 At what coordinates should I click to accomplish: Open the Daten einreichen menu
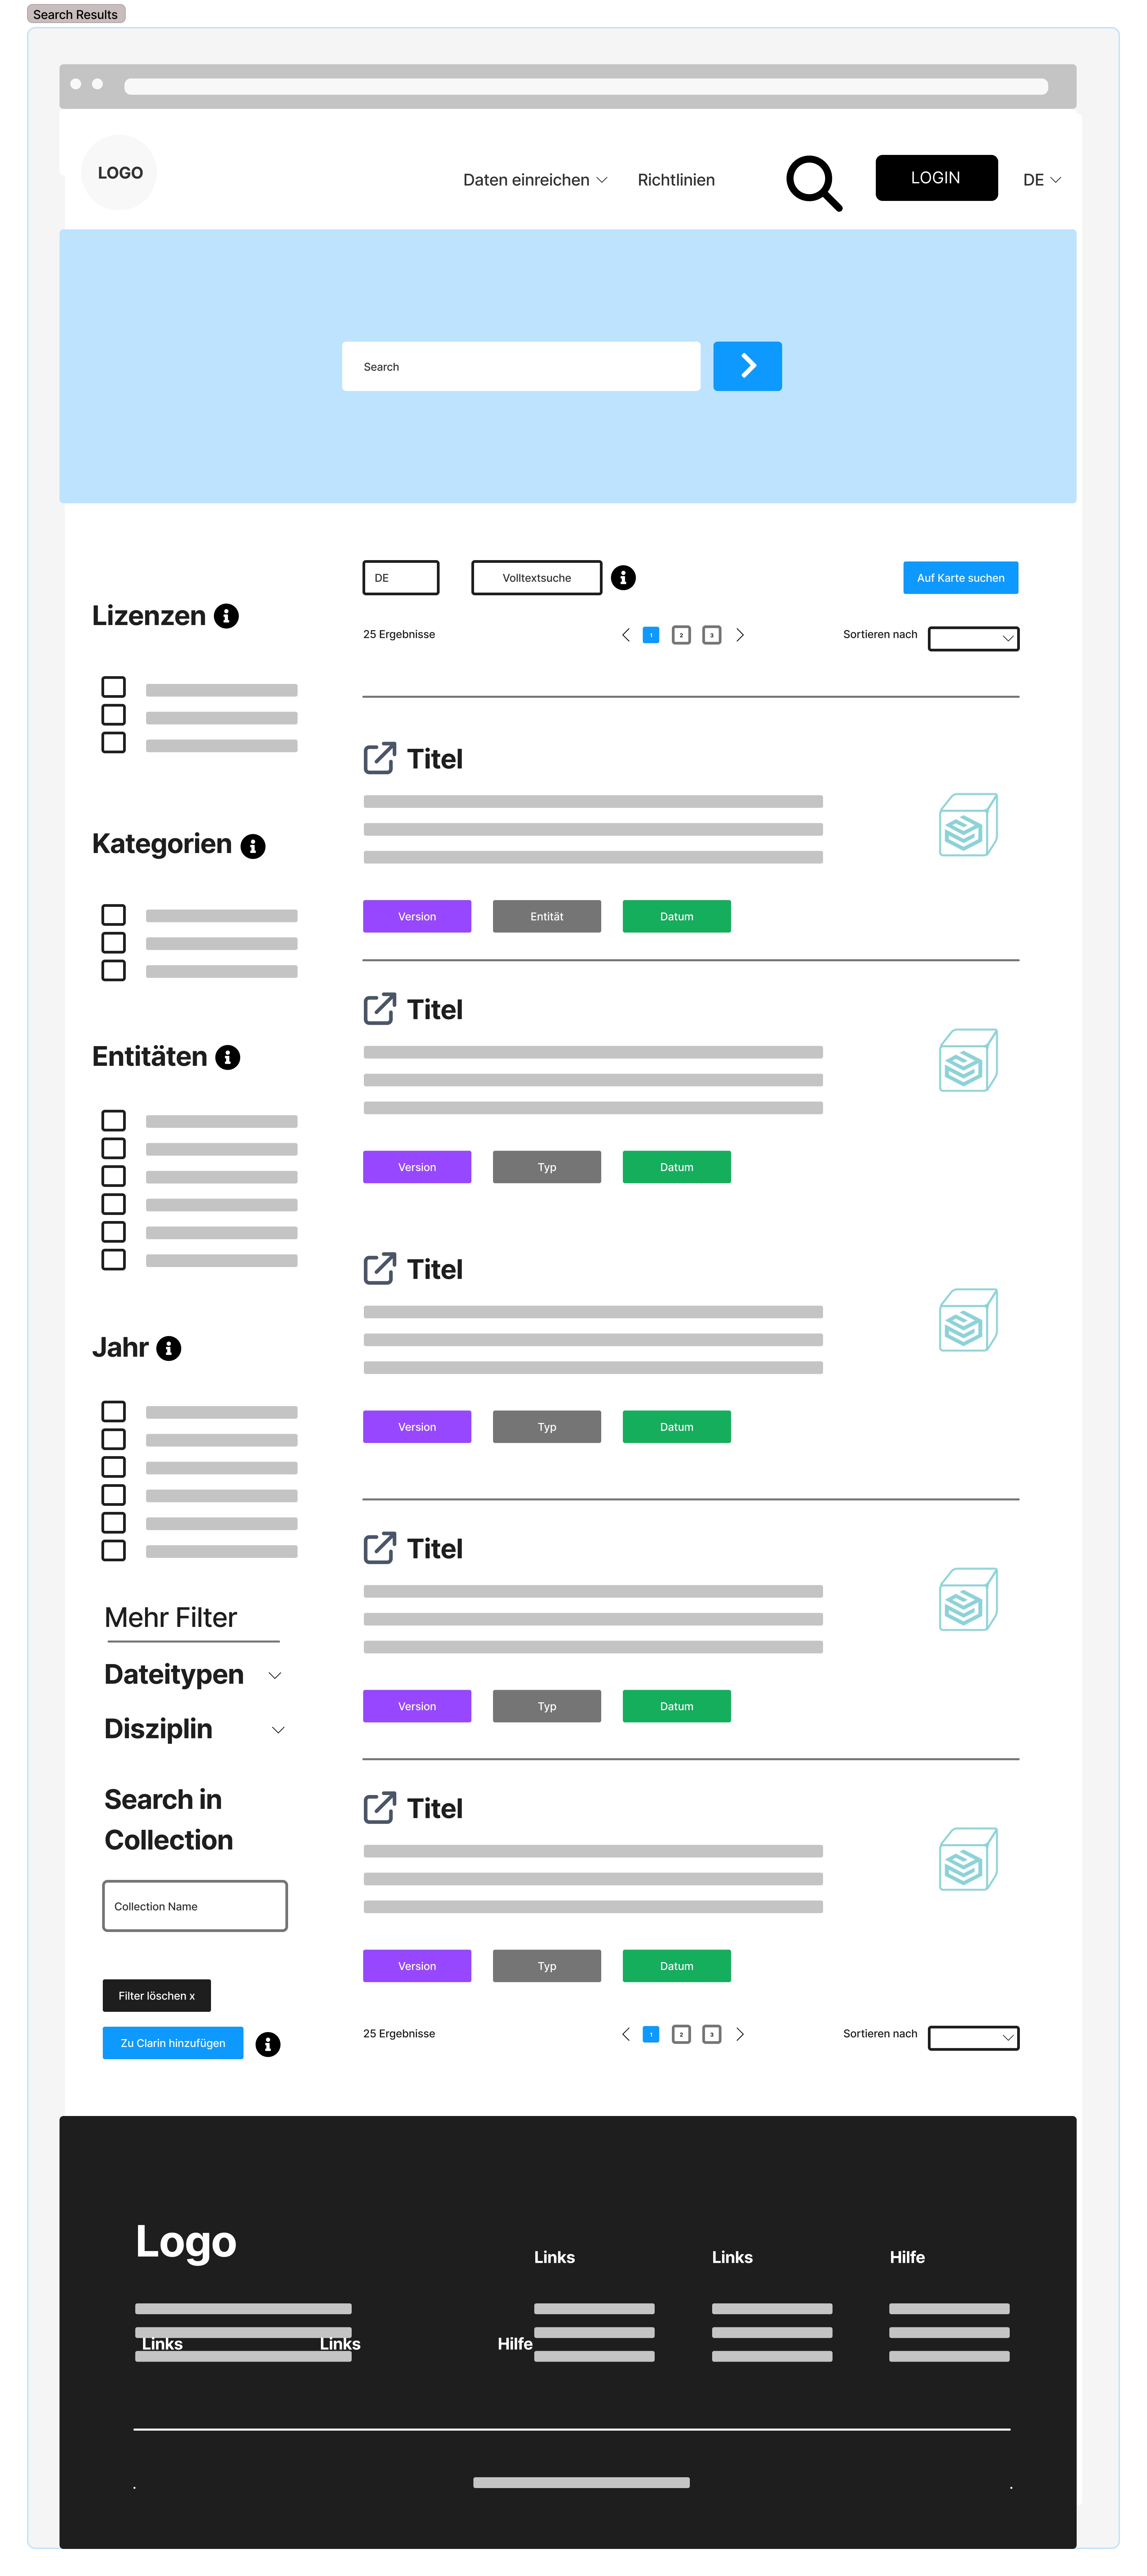pyautogui.click(x=534, y=180)
